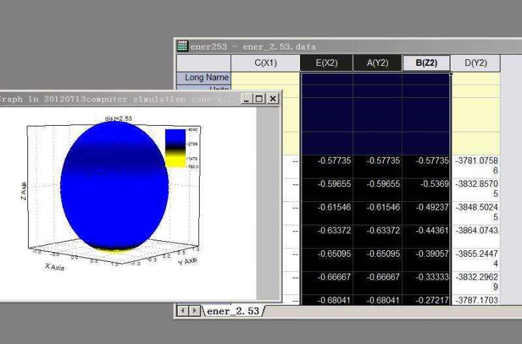Select the D(Y2) column header
This screenshot has width=522, height=344.
tap(476, 63)
